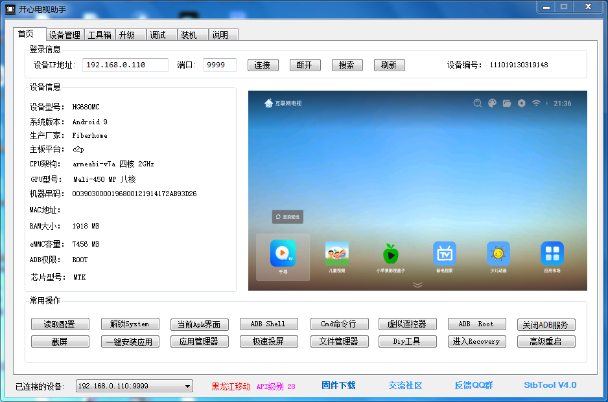Launch the 虚拟遥控器 button
This screenshot has width=608, height=402.
coord(408,324)
